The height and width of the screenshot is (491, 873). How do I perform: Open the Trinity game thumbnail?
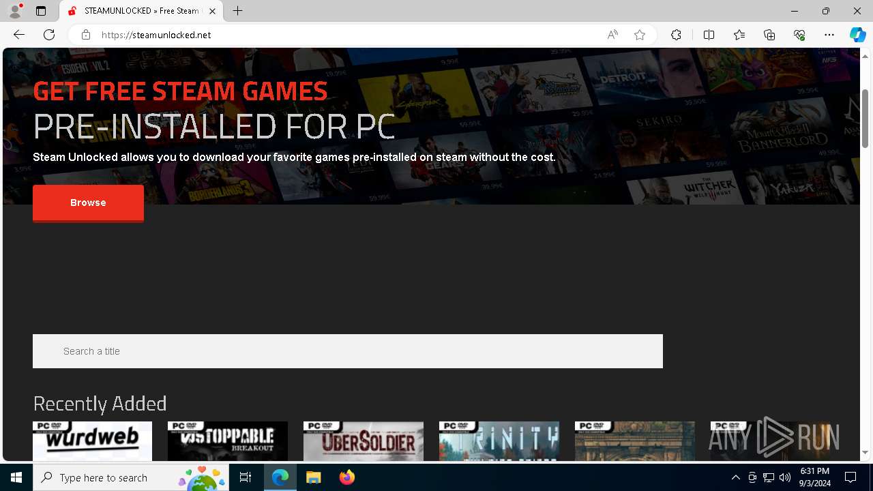pyautogui.click(x=499, y=441)
